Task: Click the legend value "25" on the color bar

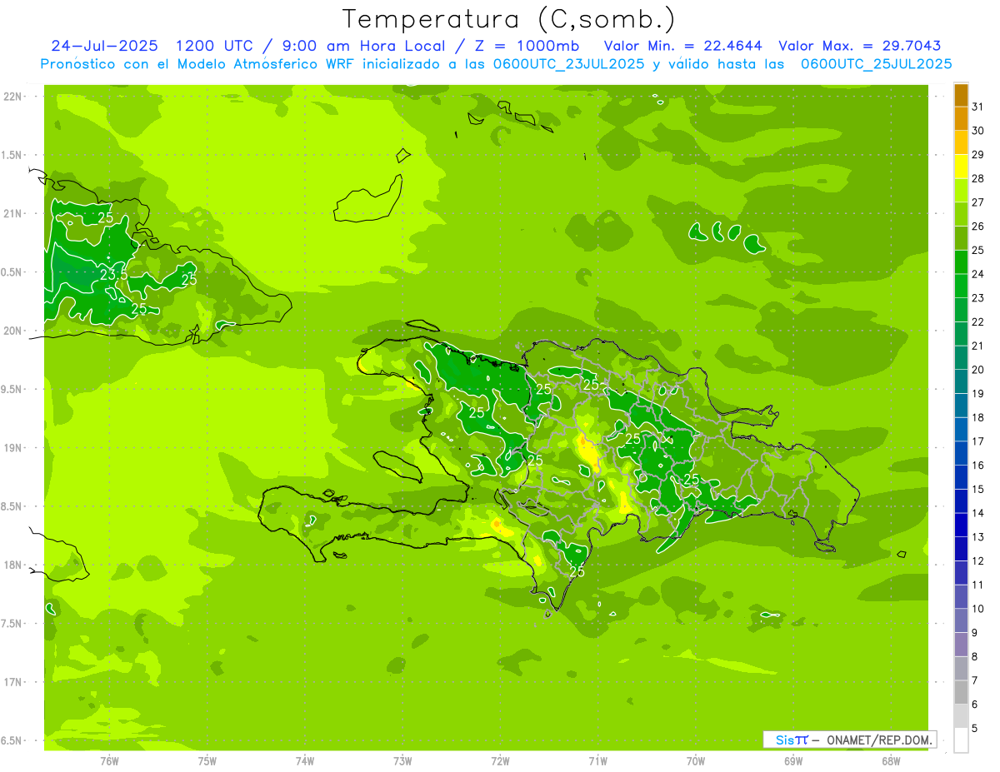Action: pos(977,250)
